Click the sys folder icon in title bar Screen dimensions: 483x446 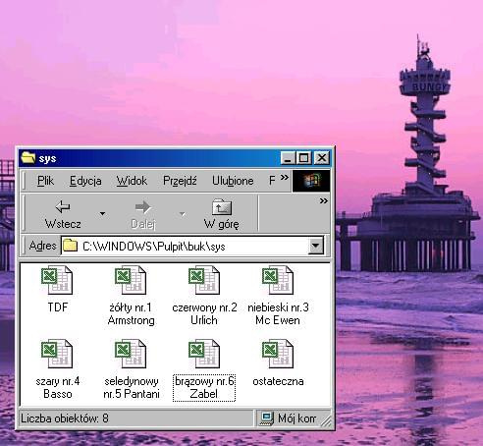click(x=28, y=158)
